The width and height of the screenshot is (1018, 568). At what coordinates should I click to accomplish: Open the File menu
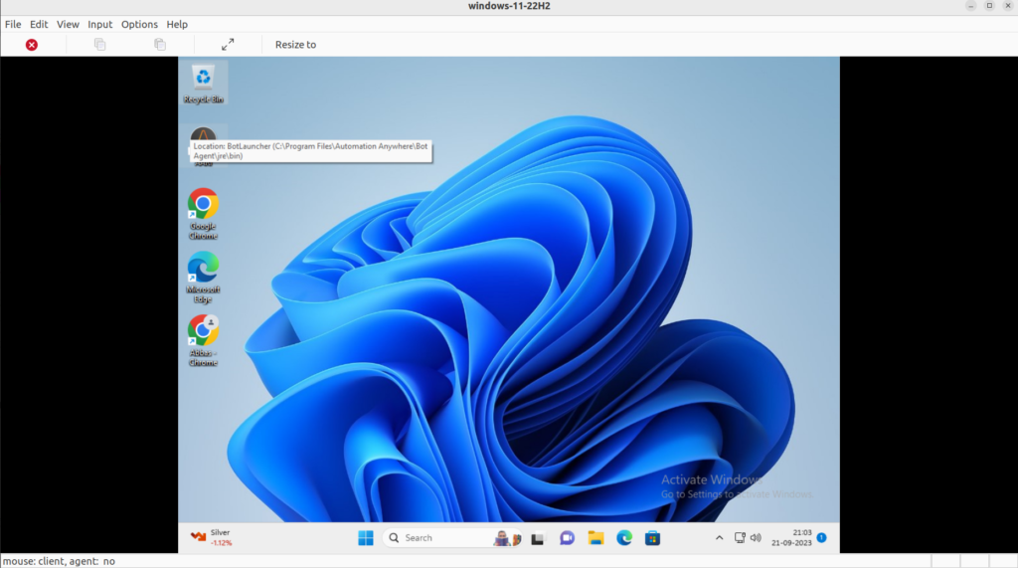[x=13, y=24]
